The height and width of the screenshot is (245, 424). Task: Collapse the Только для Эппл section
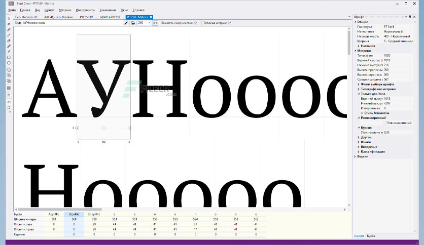coord(359,94)
